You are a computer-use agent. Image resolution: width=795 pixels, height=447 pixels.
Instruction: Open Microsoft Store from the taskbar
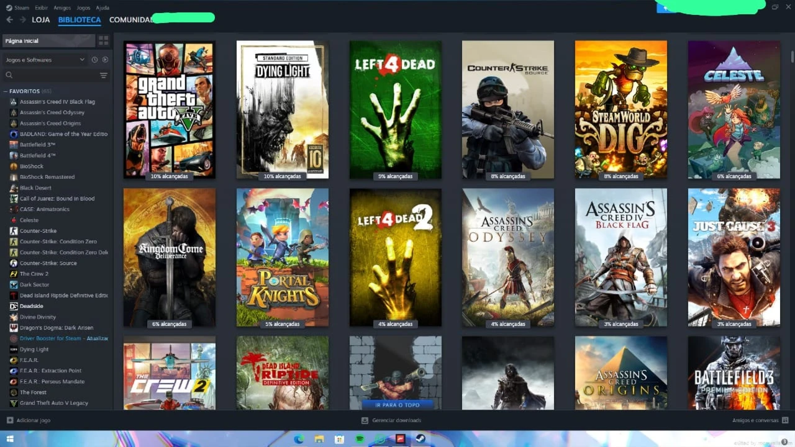pyautogui.click(x=339, y=439)
